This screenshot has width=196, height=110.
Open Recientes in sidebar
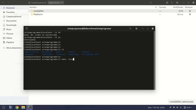click(10, 8)
